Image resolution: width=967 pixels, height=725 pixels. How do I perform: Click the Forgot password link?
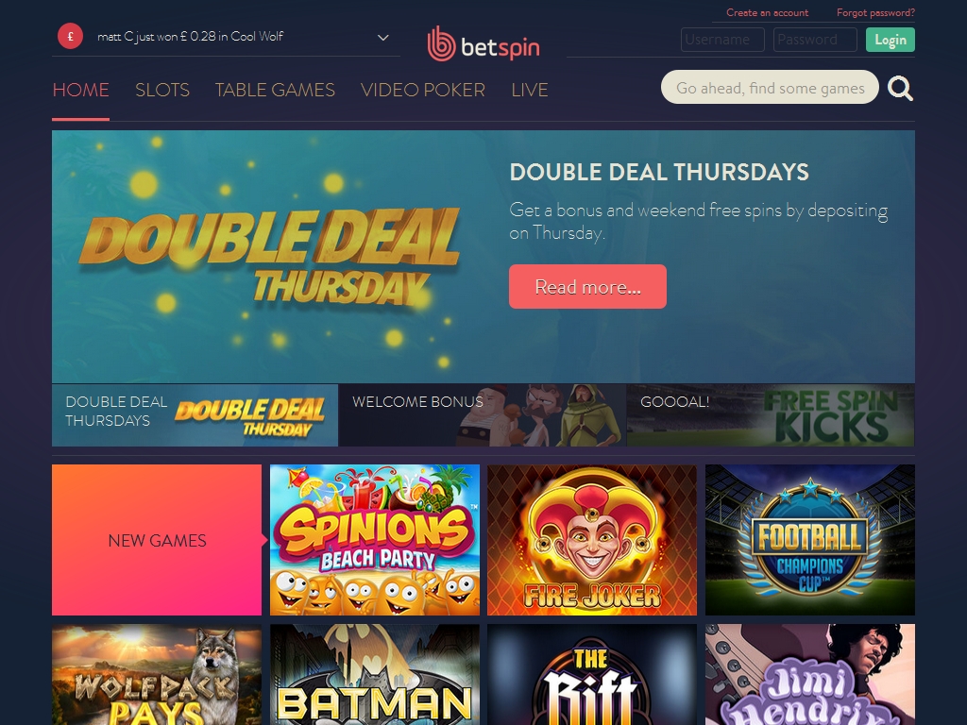point(875,12)
